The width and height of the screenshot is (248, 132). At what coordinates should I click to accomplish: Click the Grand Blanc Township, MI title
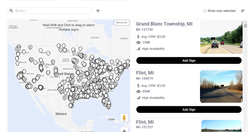click(164, 24)
